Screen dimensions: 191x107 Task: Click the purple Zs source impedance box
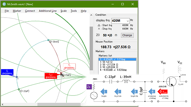pos(89,87)
